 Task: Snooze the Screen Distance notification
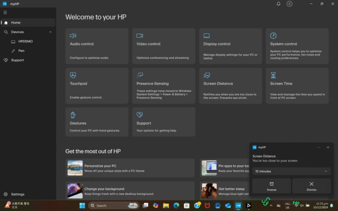click(x=272, y=186)
